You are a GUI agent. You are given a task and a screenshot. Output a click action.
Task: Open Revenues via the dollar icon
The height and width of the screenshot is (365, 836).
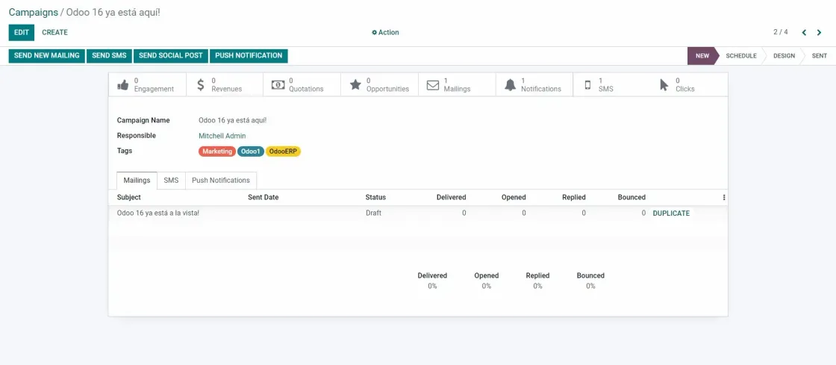tap(201, 85)
